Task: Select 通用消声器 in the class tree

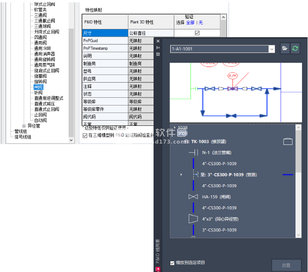Action: click(x=44, y=54)
